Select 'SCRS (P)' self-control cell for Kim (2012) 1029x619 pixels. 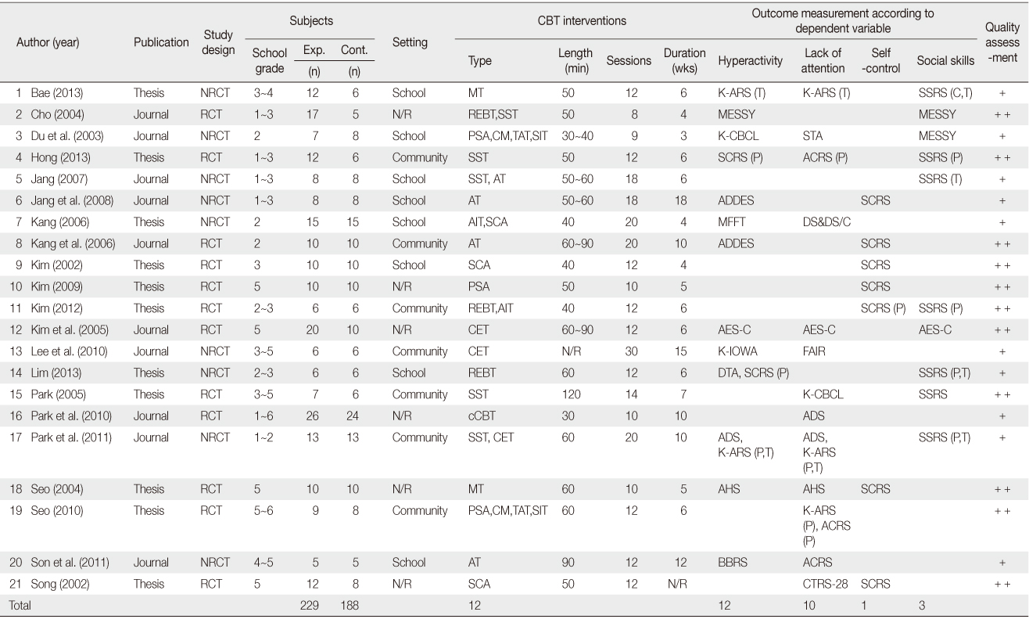(882, 308)
